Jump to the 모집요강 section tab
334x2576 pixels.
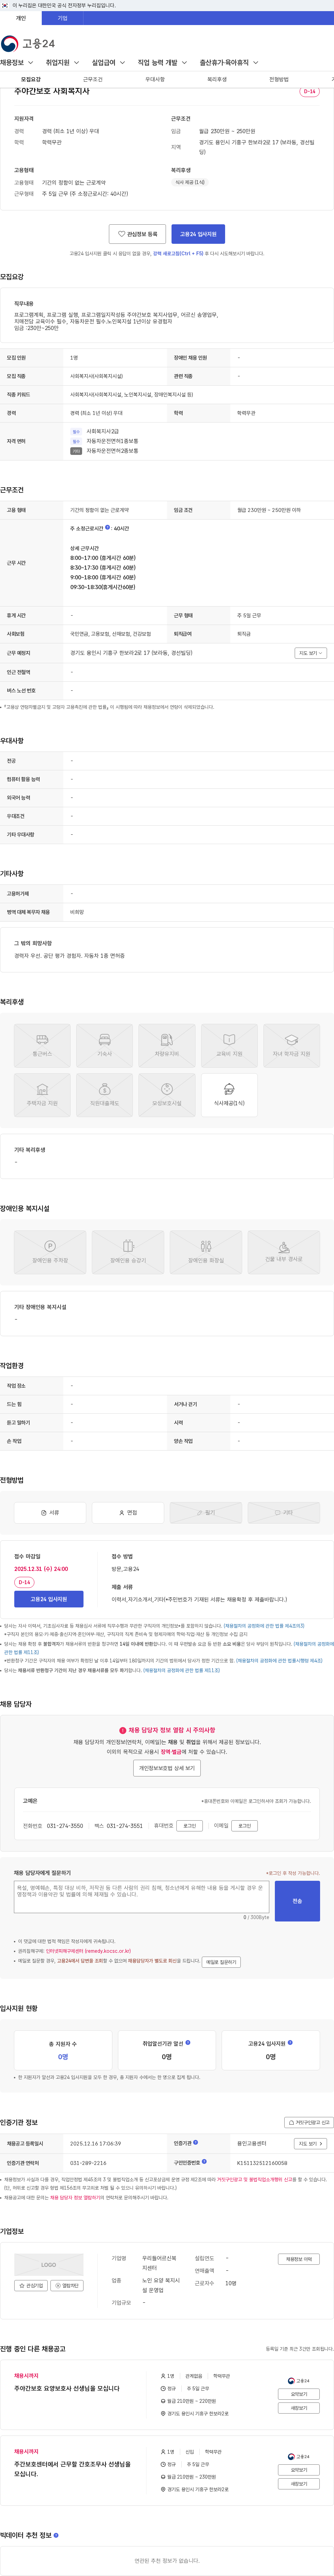click(x=31, y=79)
